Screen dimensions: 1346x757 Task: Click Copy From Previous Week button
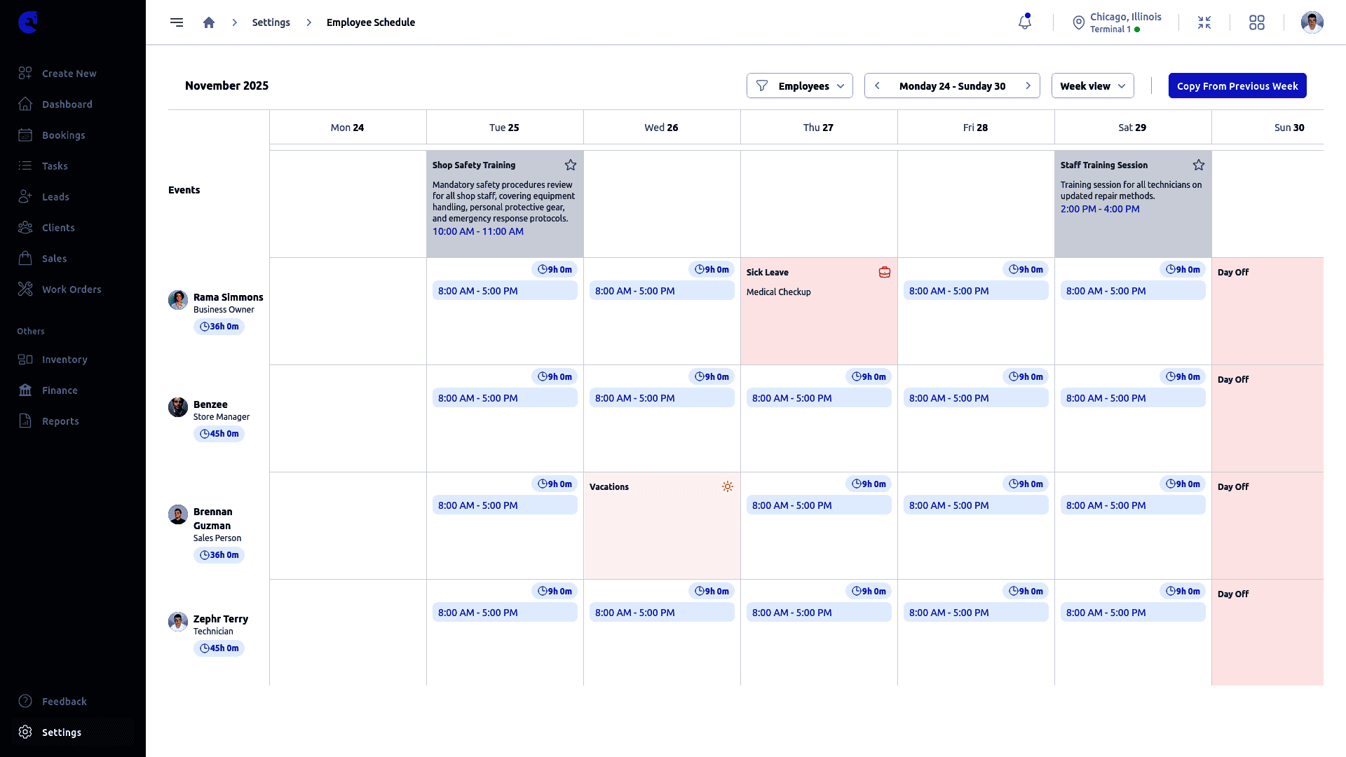coord(1237,86)
